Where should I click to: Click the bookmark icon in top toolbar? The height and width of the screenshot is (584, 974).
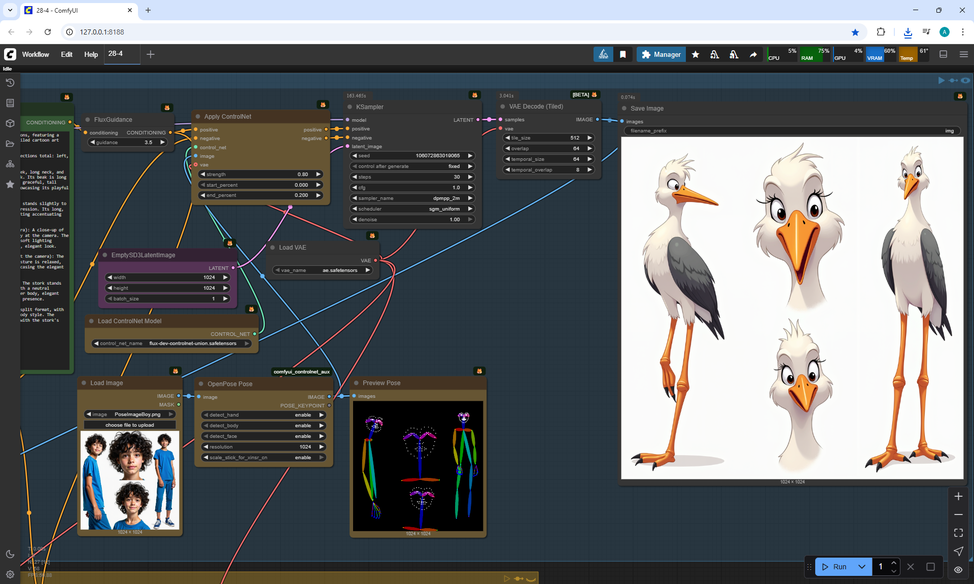tap(623, 54)
